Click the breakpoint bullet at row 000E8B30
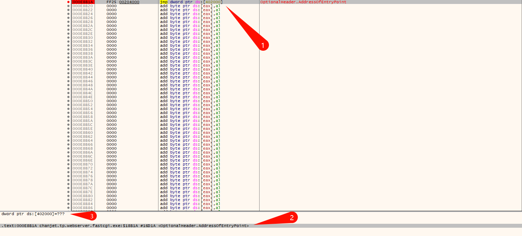Screen dimensions: 522x236 point(68,38)
